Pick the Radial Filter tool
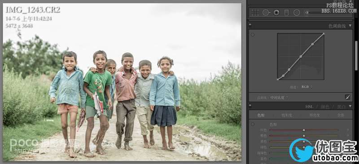This screenshot has height=164, width=359. coord(297,13)
